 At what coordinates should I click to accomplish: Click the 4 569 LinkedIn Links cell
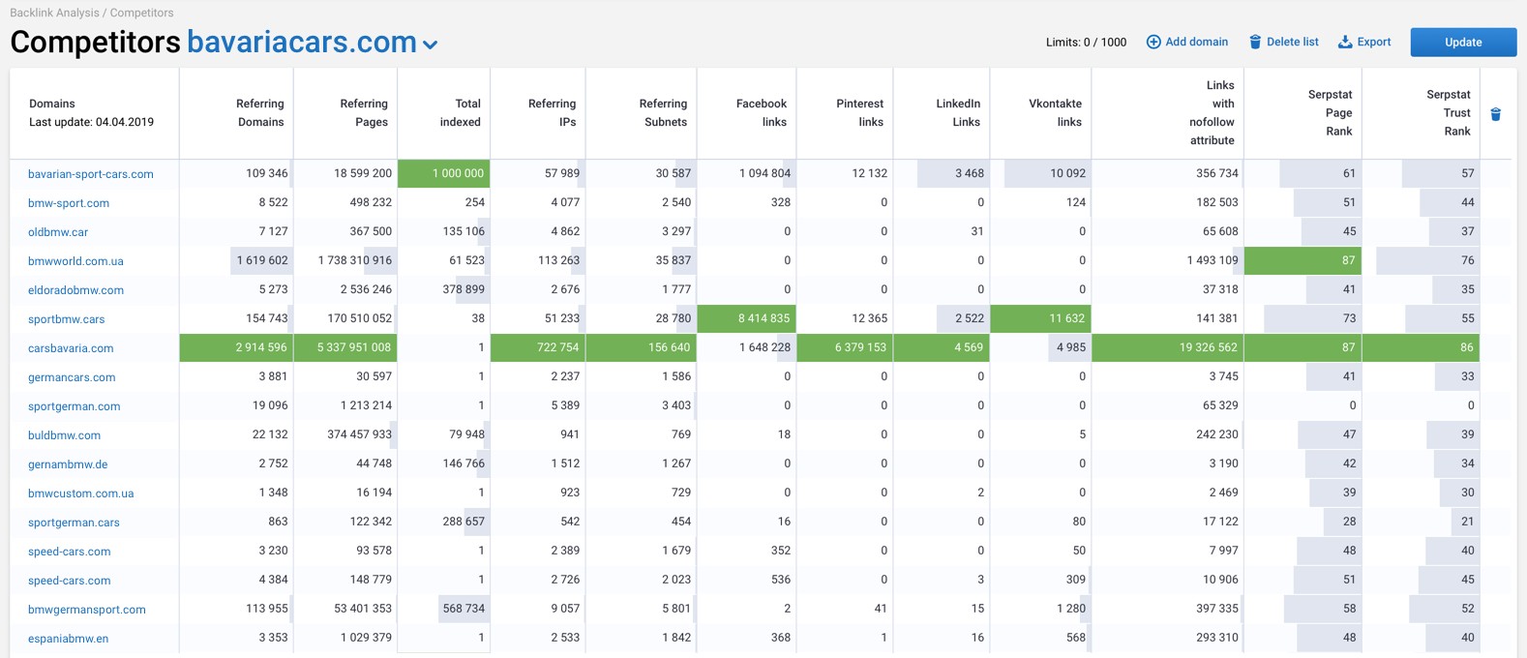pyautogui.click(x=942, y=347)
